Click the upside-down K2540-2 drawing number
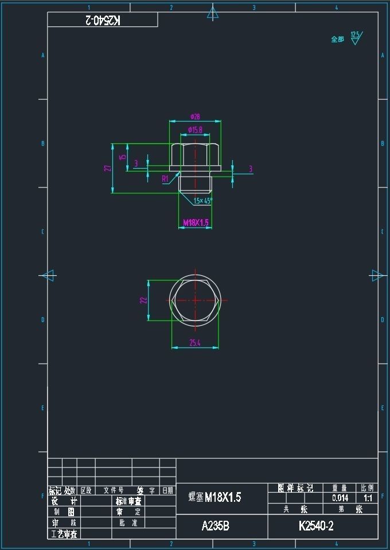 103,20
